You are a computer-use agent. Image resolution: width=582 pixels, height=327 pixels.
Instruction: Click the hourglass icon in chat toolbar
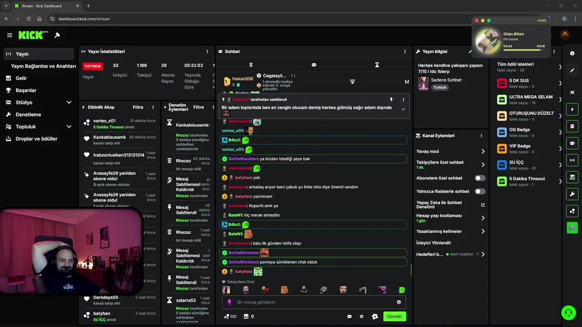coord(377,65)
